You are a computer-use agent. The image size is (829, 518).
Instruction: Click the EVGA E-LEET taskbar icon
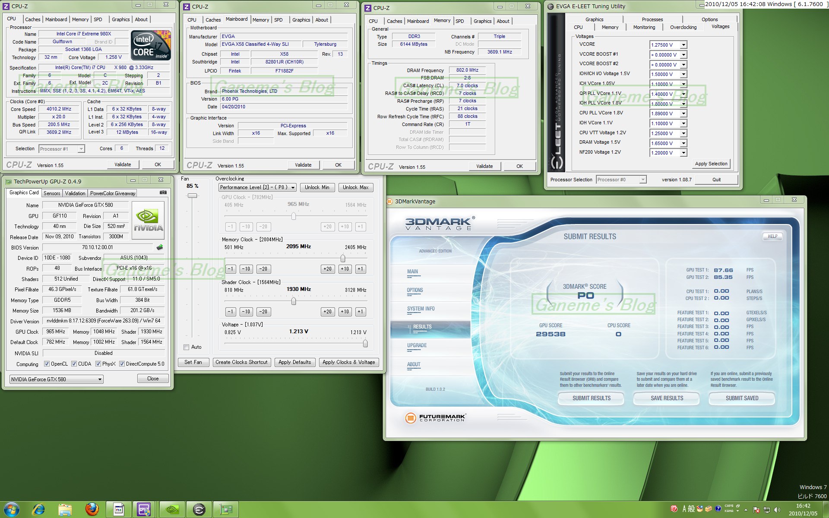click(199, 509)
